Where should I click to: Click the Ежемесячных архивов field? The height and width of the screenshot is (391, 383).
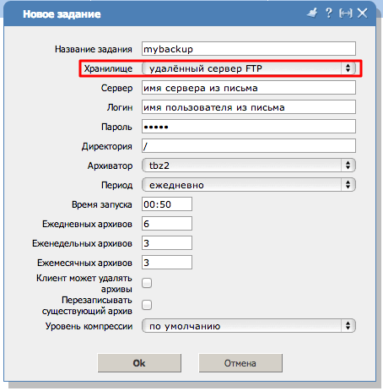167,263
